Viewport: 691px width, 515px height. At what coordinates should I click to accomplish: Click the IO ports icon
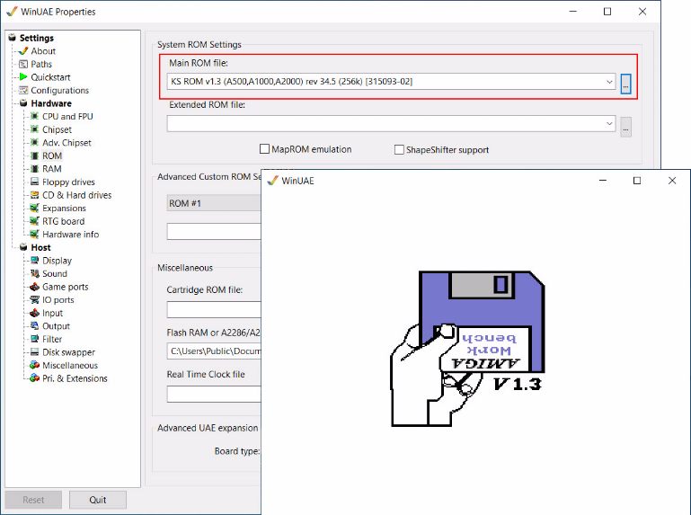point(34,300)
